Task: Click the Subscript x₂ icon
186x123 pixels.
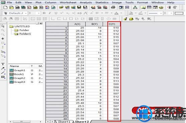Action: 68,13
